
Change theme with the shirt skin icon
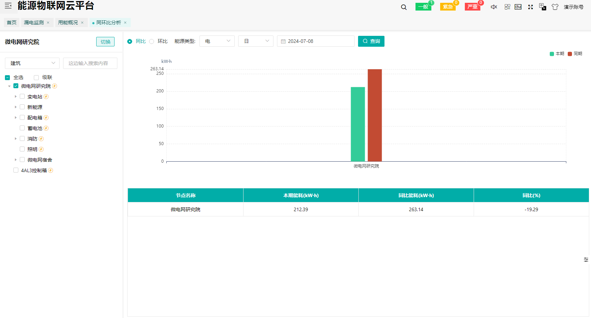click(x=555, y=7)
